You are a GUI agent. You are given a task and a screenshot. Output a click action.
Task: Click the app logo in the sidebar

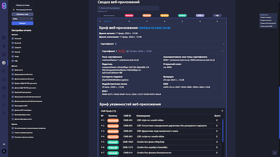click(x=4, y=6)
